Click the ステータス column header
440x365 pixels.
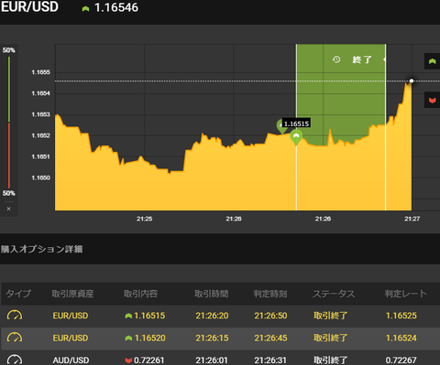point(334,294)
